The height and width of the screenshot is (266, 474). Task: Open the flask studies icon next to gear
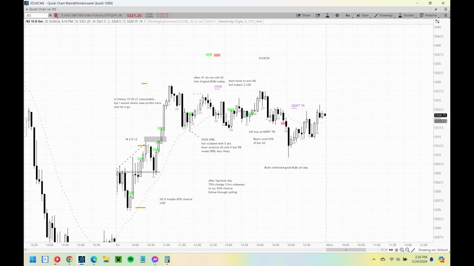click(327, 16)
